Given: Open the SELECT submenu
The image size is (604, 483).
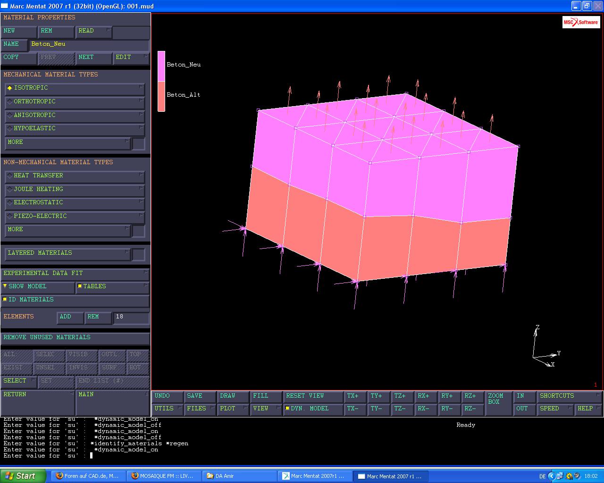Looking at the screenshot, I should click(x=19, y=381).
